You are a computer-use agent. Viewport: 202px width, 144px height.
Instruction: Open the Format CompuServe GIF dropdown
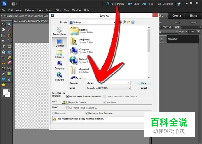[108, 88]
